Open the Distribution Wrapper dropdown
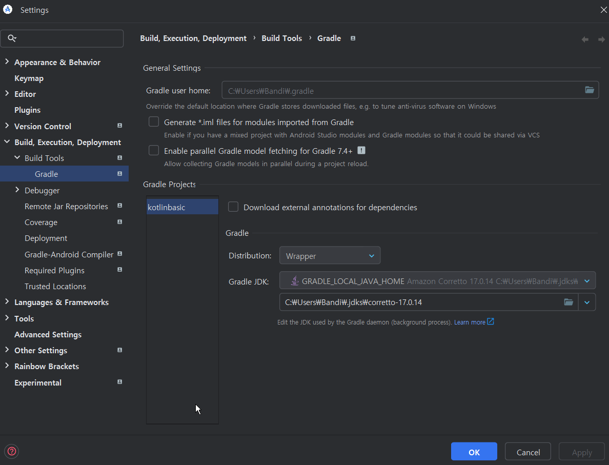 [x=330, y=256]
